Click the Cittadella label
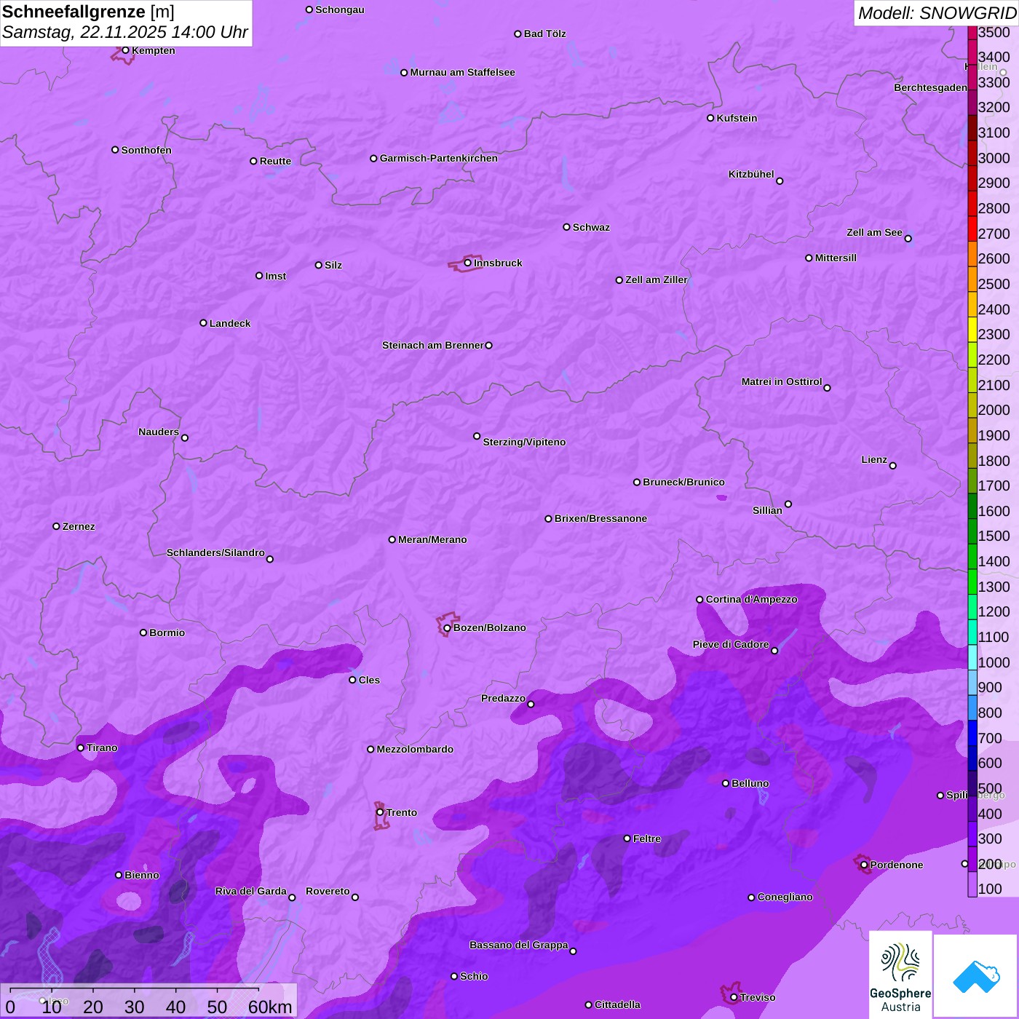This screenshot has width=1019, height=1019. coord(617,1004)
